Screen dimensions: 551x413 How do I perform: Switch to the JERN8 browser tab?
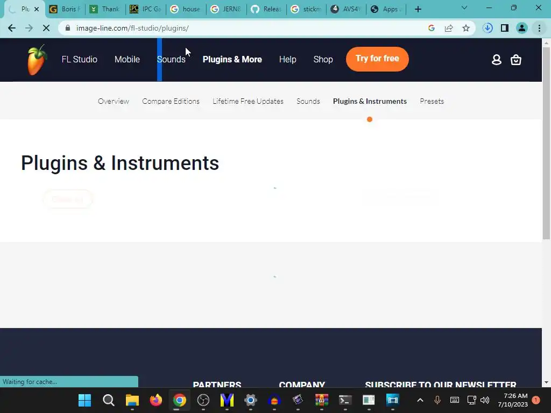(226, 9)
